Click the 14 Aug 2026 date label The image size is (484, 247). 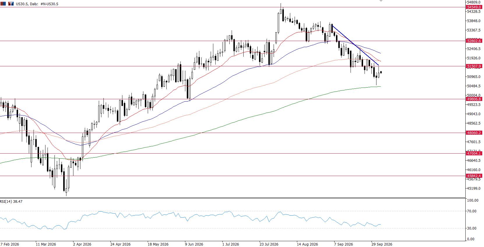(307, 244)
